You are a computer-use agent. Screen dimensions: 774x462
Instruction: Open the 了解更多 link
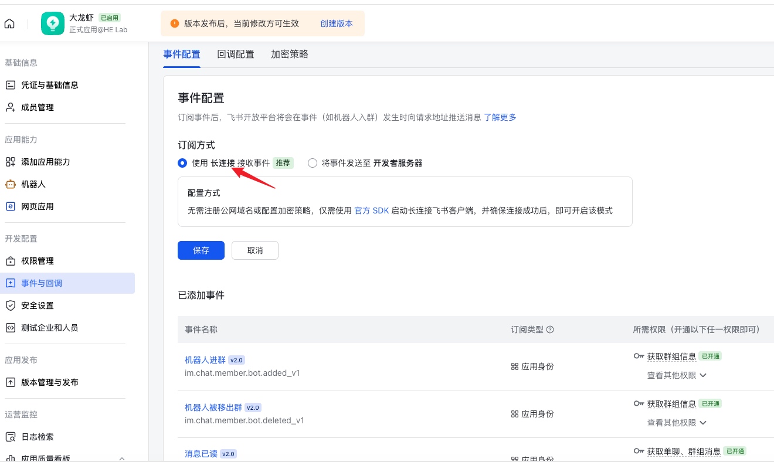tap(500, 117)
